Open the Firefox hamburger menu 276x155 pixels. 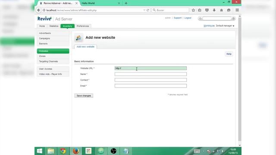point(237,10)
